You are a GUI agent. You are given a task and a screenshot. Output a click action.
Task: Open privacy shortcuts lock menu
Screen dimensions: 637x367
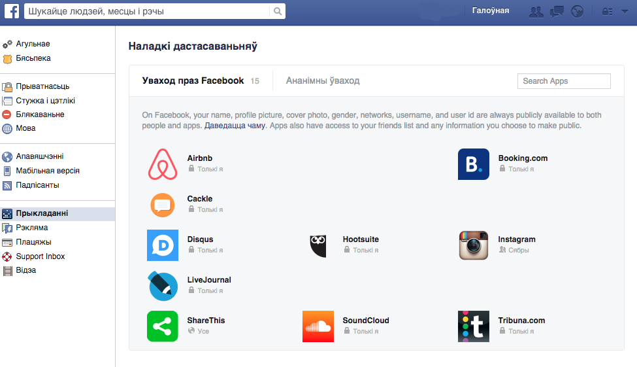point(607,12)
